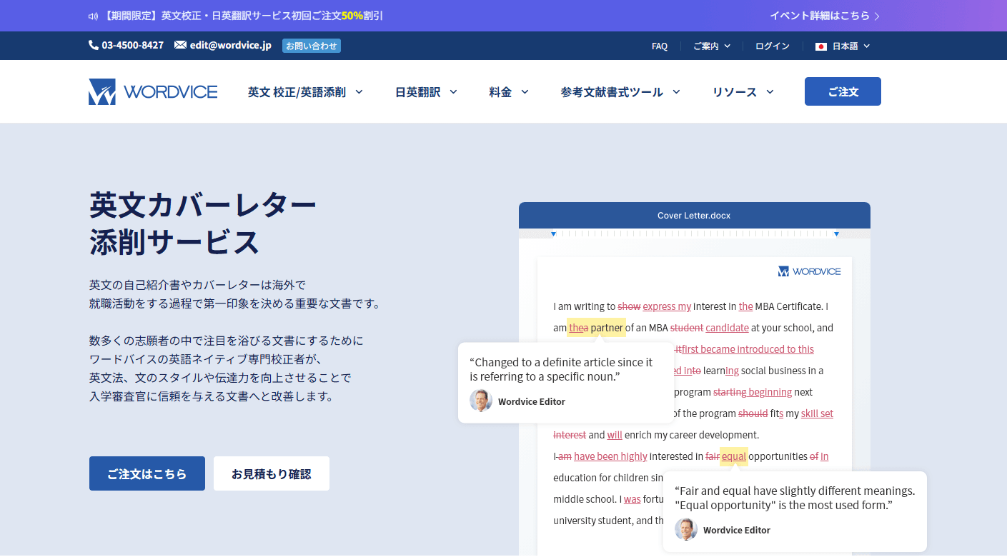Click the editor avatar on the definite article comment
The image size is (1007, 557).
[x=481, y=401]
